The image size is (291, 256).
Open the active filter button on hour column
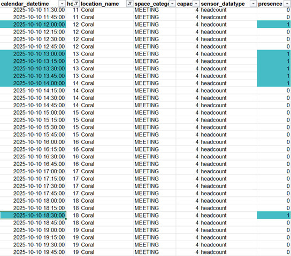[76, 4]
